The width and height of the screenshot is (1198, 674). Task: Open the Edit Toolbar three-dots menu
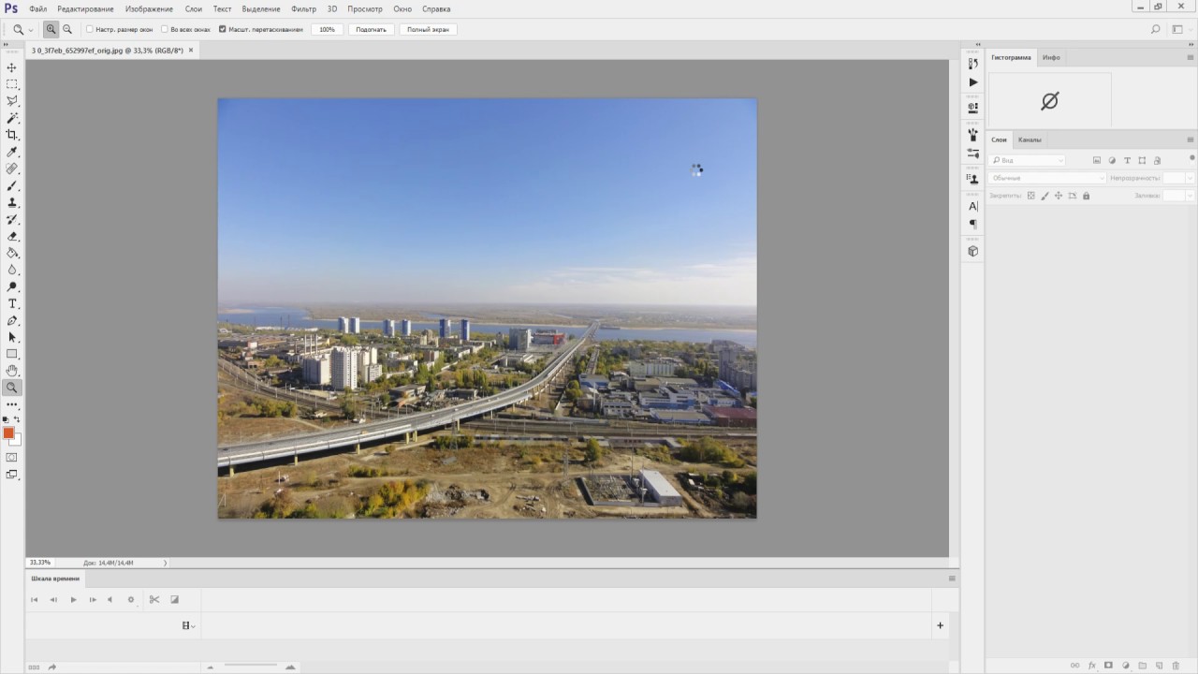pos(12,404)
